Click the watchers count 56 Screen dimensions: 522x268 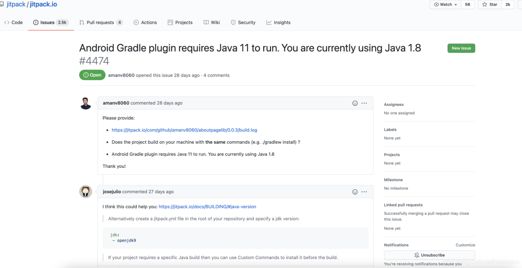468,5
